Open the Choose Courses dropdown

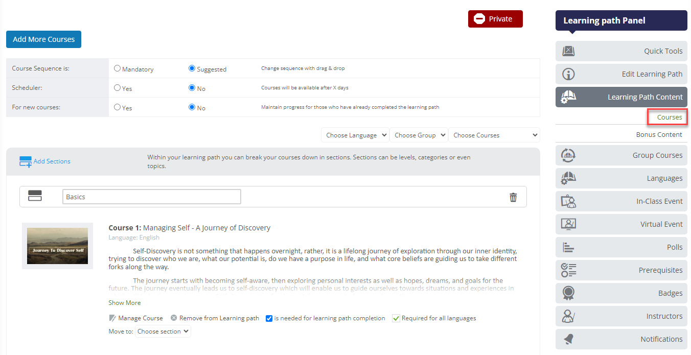coord(494,134)
